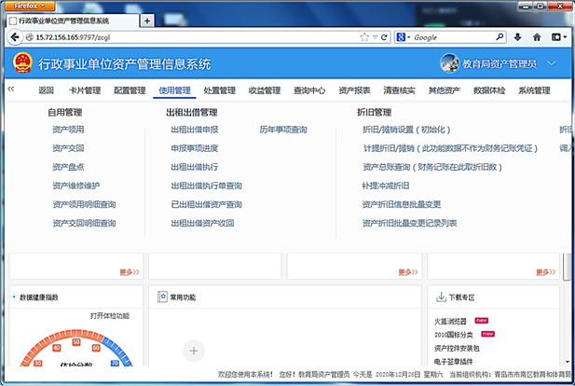This screenshot has height=386, width=575.
Task: Click the download icon beside 下载专区
Action: (x=441, y=296)
